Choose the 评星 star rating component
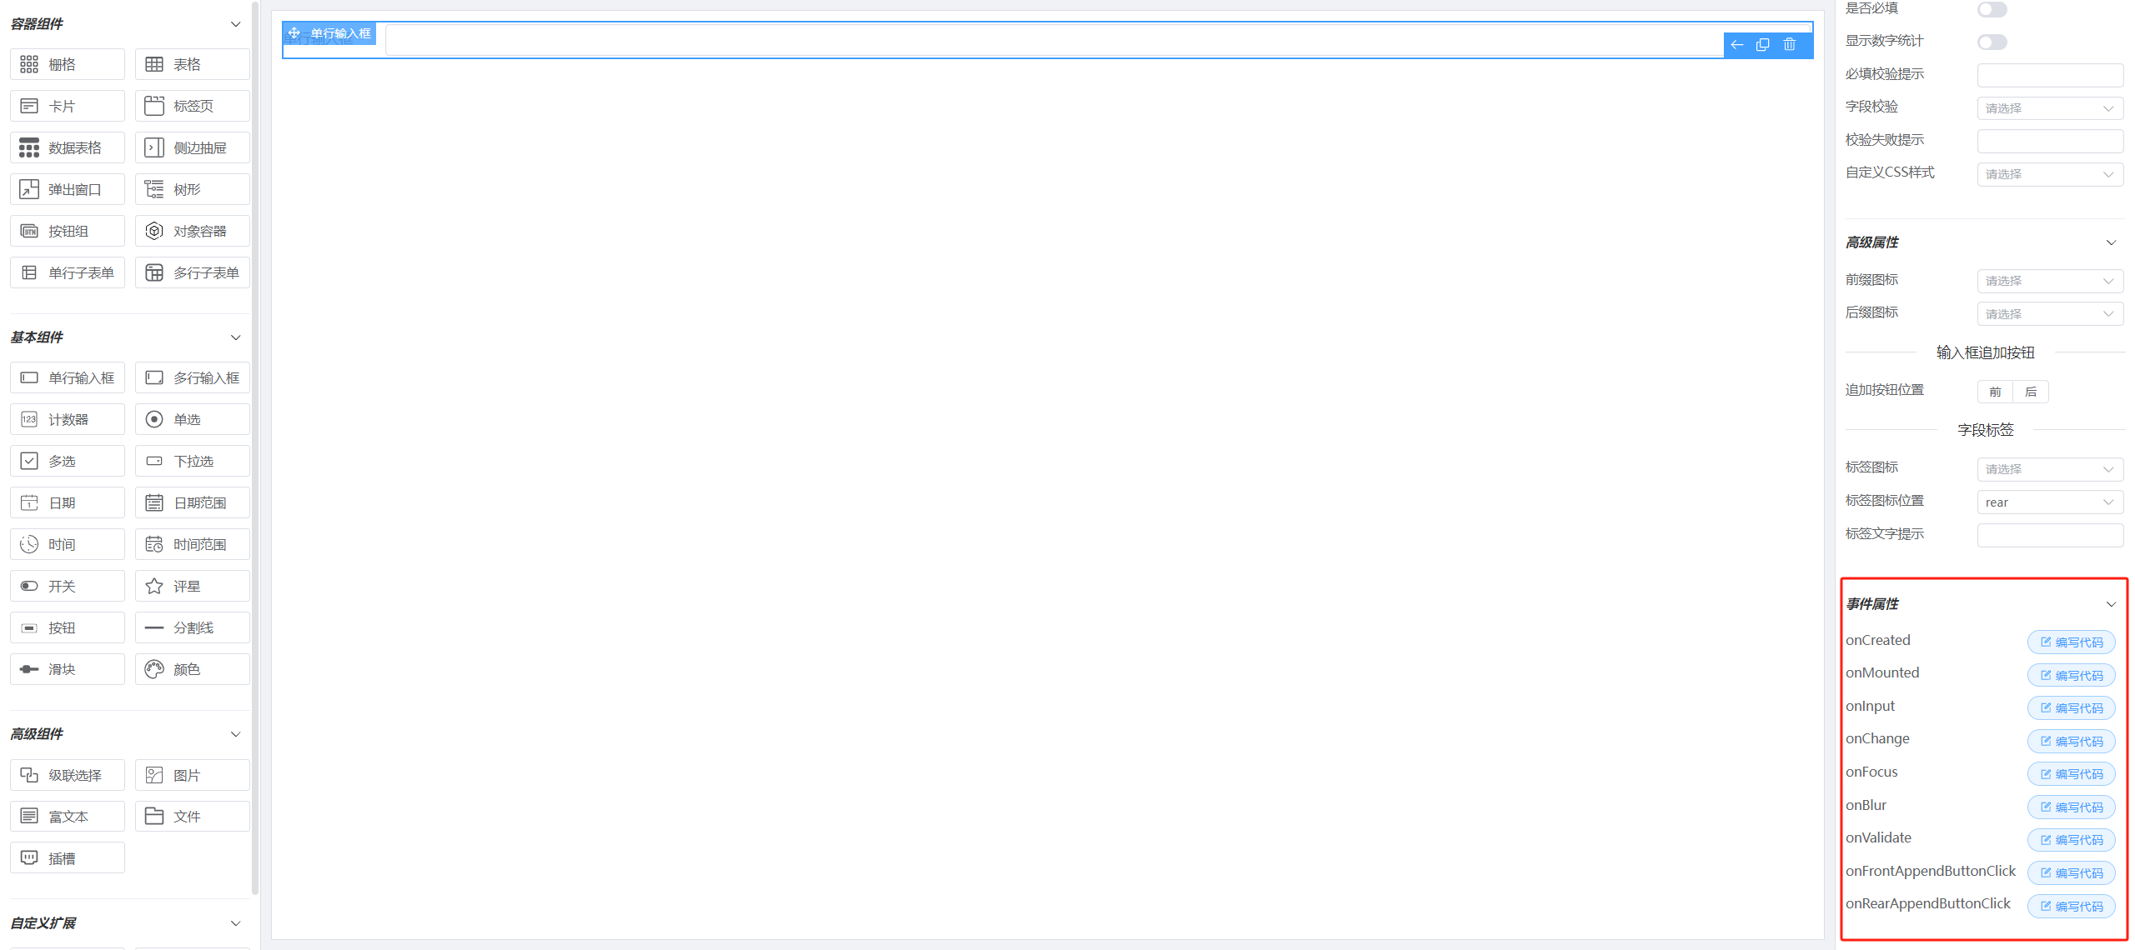The height and width of the screenshot is (950, 2135). pos(193,587)
